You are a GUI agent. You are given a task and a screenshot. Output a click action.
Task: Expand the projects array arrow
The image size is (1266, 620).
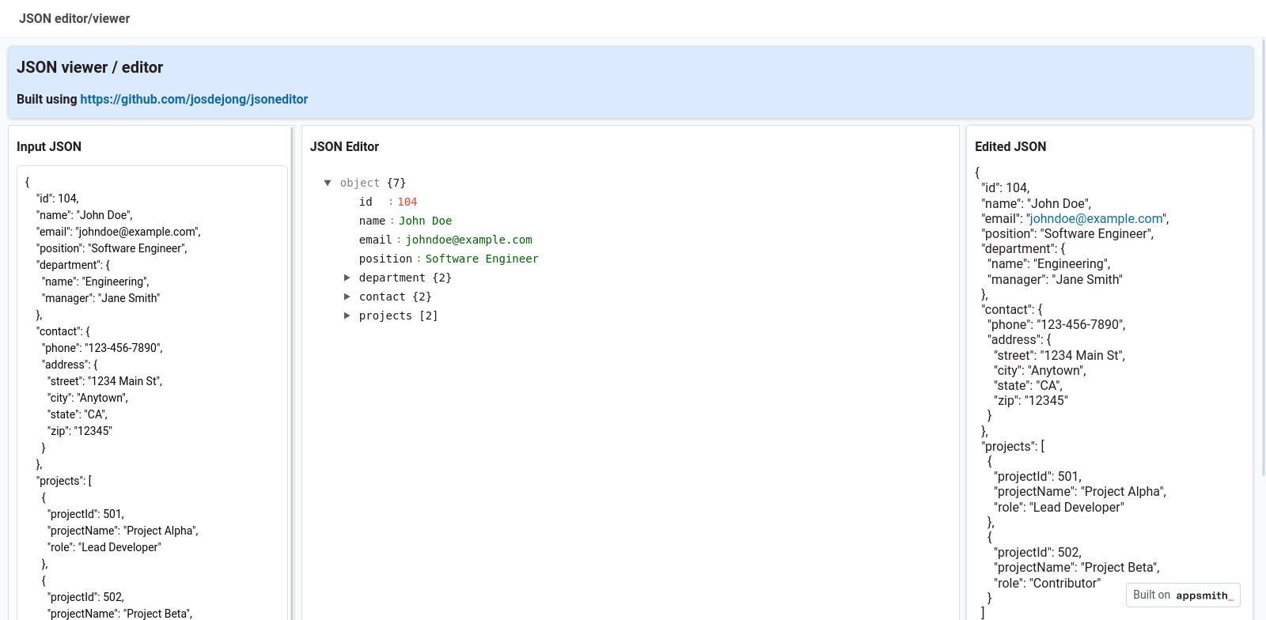(x=347, y=316)
